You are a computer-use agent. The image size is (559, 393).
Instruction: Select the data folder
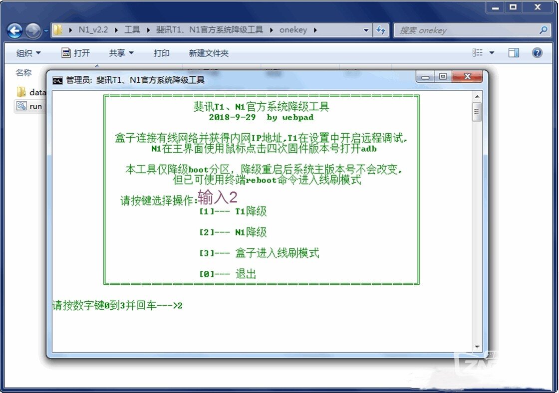point(31,92)
